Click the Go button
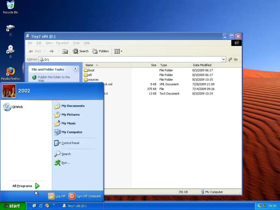 tap(233, 59)
